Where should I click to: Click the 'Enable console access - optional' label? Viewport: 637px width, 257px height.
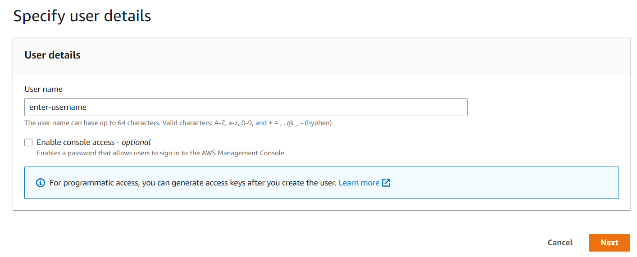(x=94, y=142)
